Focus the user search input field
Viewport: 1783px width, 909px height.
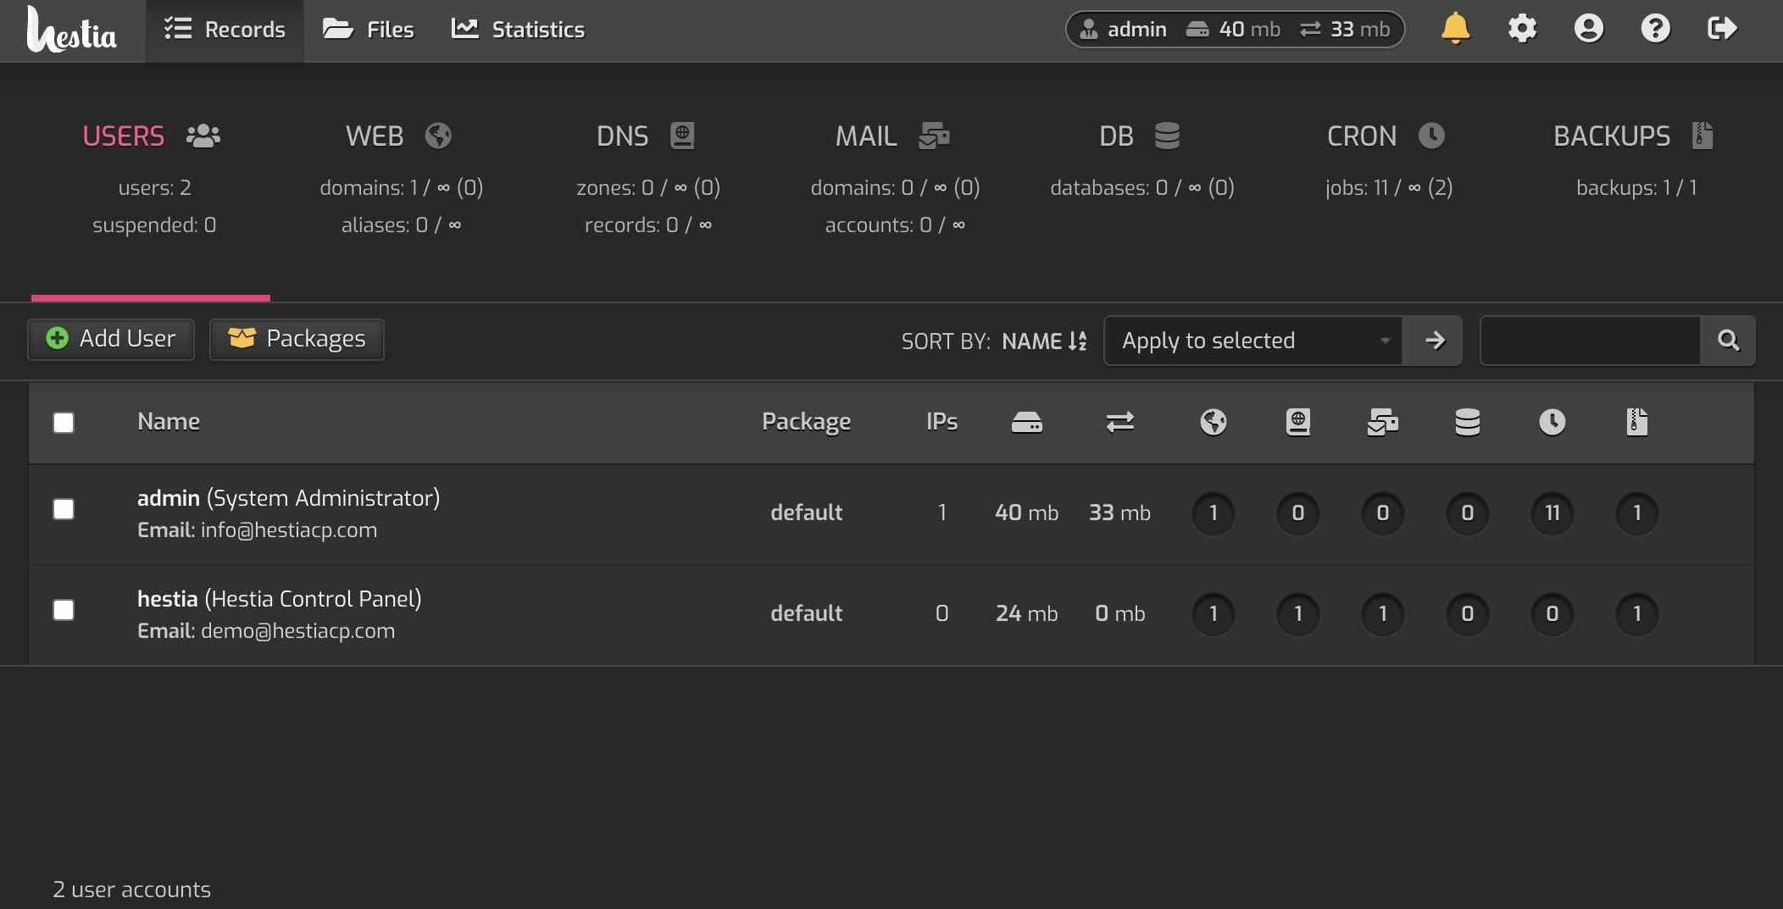click(x=1590, y=341)
